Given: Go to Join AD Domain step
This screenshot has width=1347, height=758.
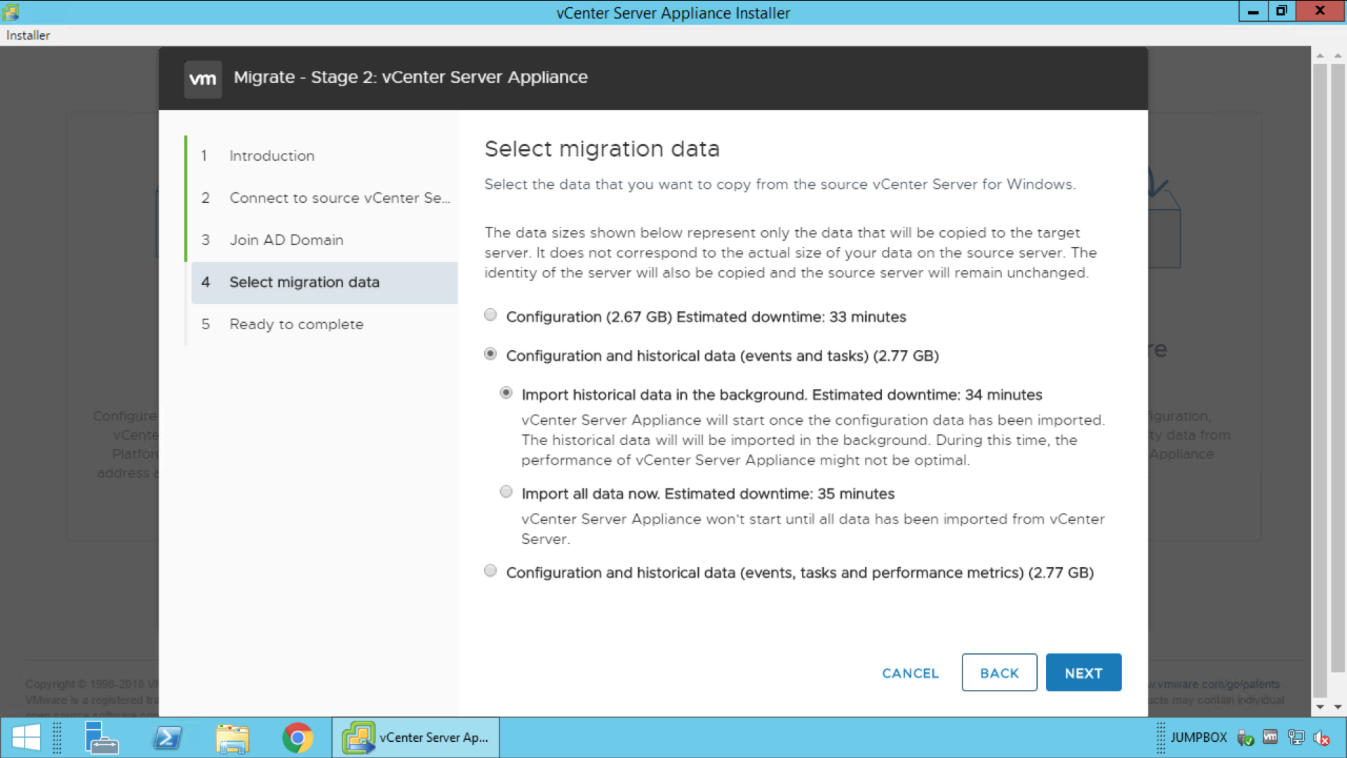Looking at the screenshot, I should tap(286, 240).
